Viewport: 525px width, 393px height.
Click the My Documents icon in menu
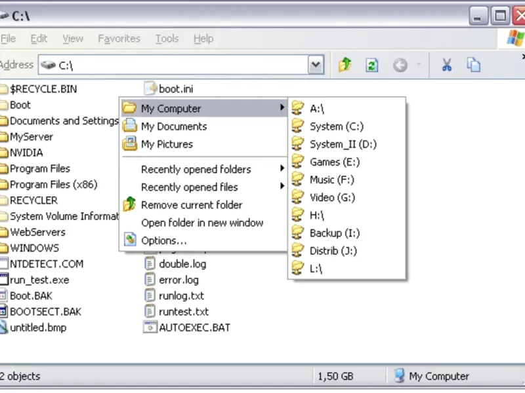click(x=129, y=126)
